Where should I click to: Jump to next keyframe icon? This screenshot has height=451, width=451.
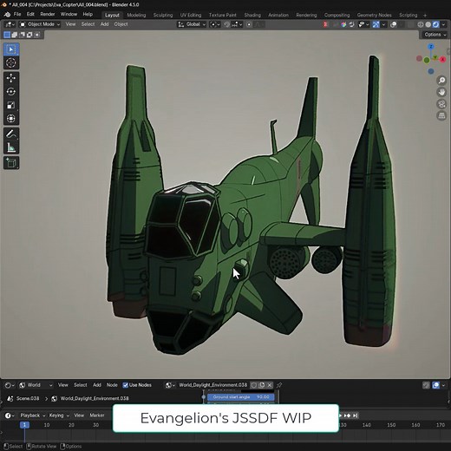[347, 415]
